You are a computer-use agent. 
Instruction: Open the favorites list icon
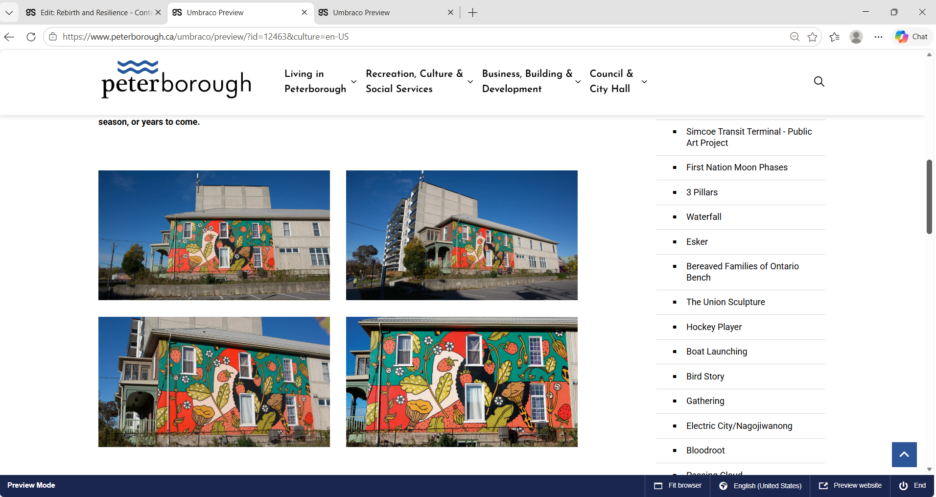[835, 37]
